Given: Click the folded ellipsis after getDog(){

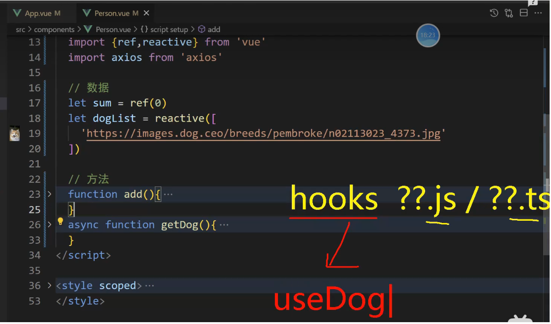Looking at the screenshot, I should tap(224, 225).
